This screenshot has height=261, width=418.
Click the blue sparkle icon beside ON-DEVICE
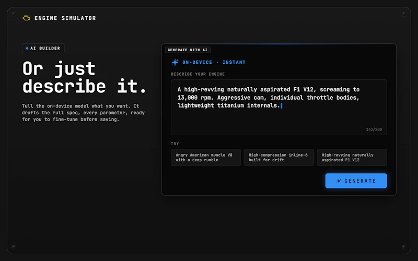tap(175, 62)
